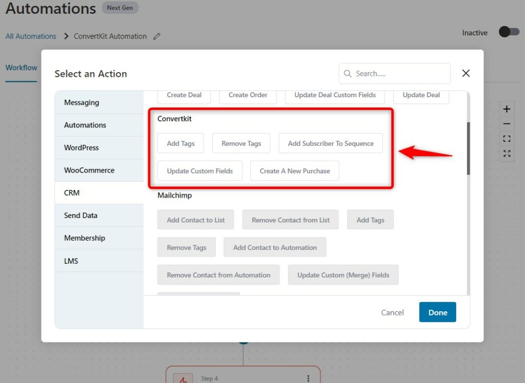
Task: Select Create A New Purchase action
Action: pyautogui.click(x=295, y=171)
